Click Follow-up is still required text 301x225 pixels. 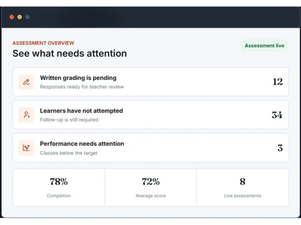click(69, 119)
